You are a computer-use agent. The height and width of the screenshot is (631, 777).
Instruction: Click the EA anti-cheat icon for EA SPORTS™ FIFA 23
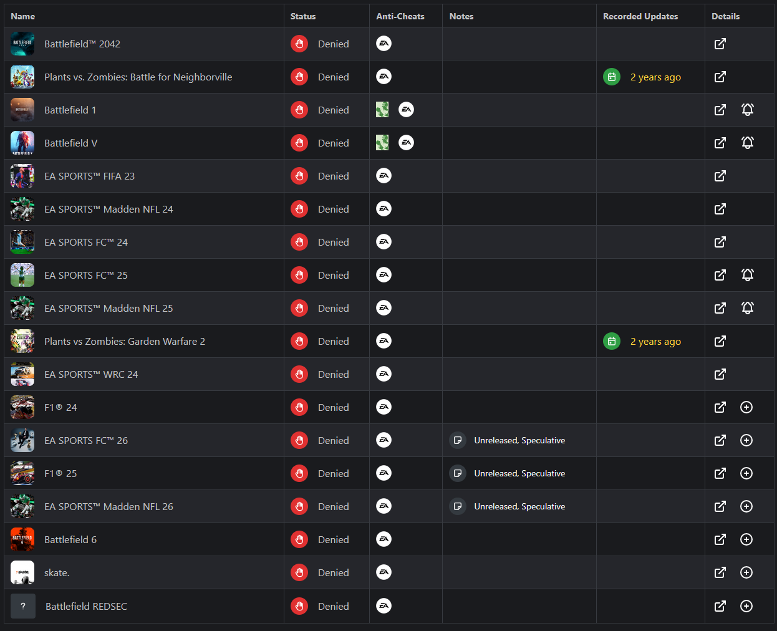(384, 176)
